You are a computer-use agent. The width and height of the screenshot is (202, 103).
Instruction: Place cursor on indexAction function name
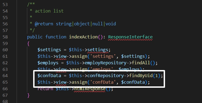[83, 37]
